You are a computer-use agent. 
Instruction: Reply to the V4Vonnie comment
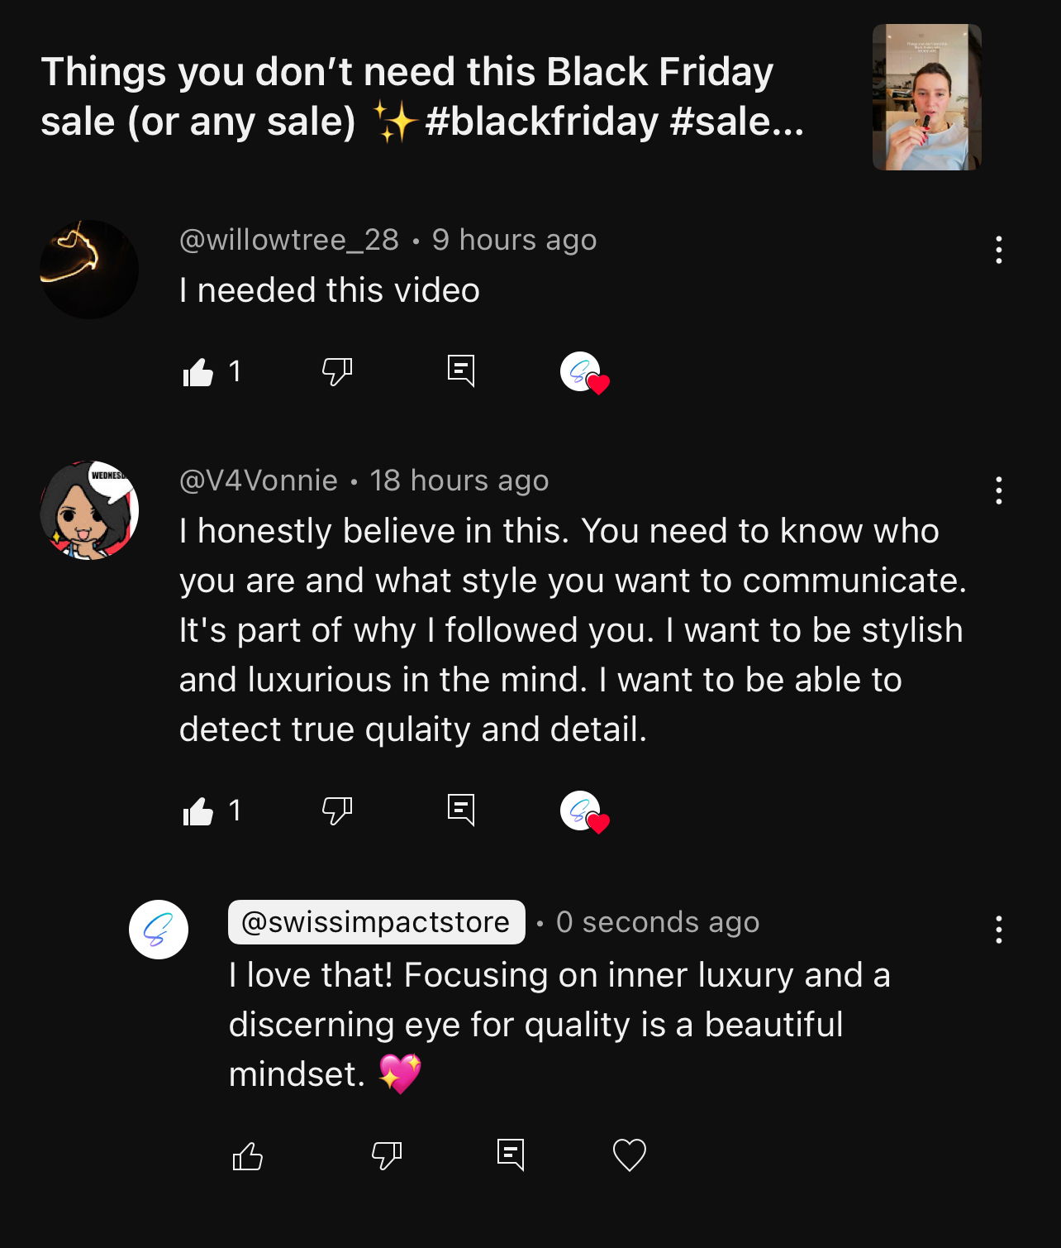point(460,810)
